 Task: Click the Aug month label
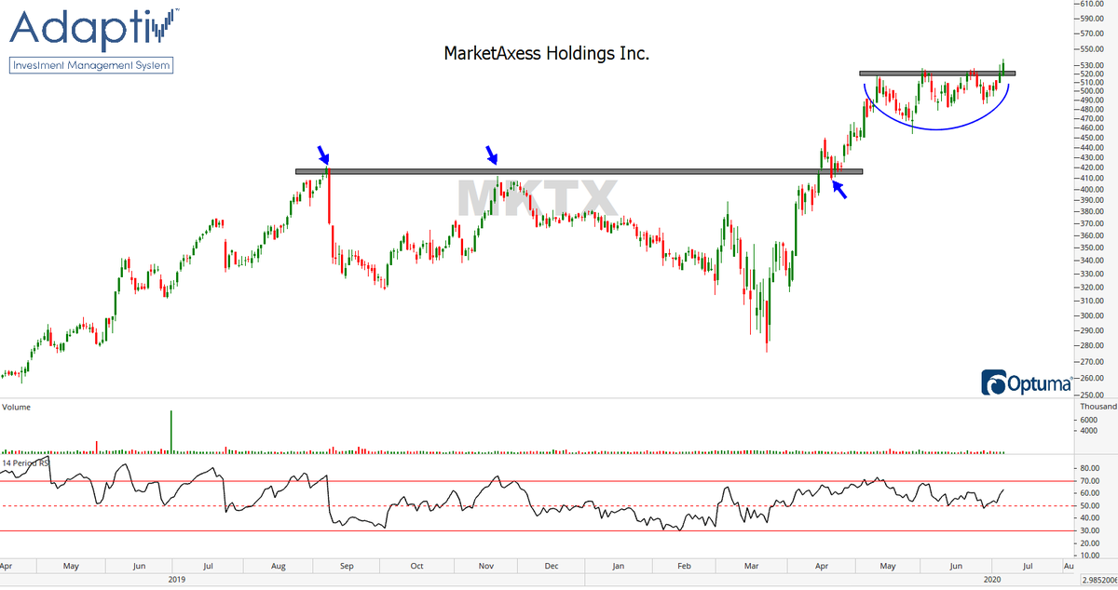[x=279, y=565]
